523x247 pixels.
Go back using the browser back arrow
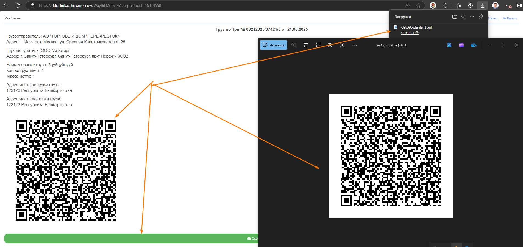[6, 5]
